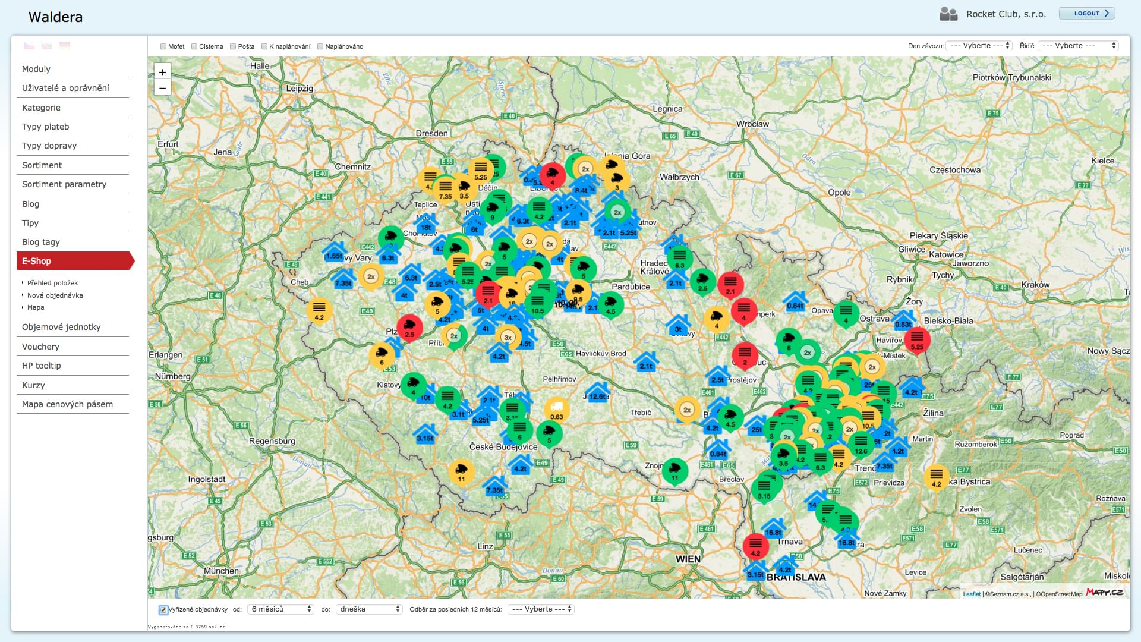Screen dimensions: 1141x642
Task: Select the yellow 4.2 marker near Banská Bystrica
Action: click(936, 477)
